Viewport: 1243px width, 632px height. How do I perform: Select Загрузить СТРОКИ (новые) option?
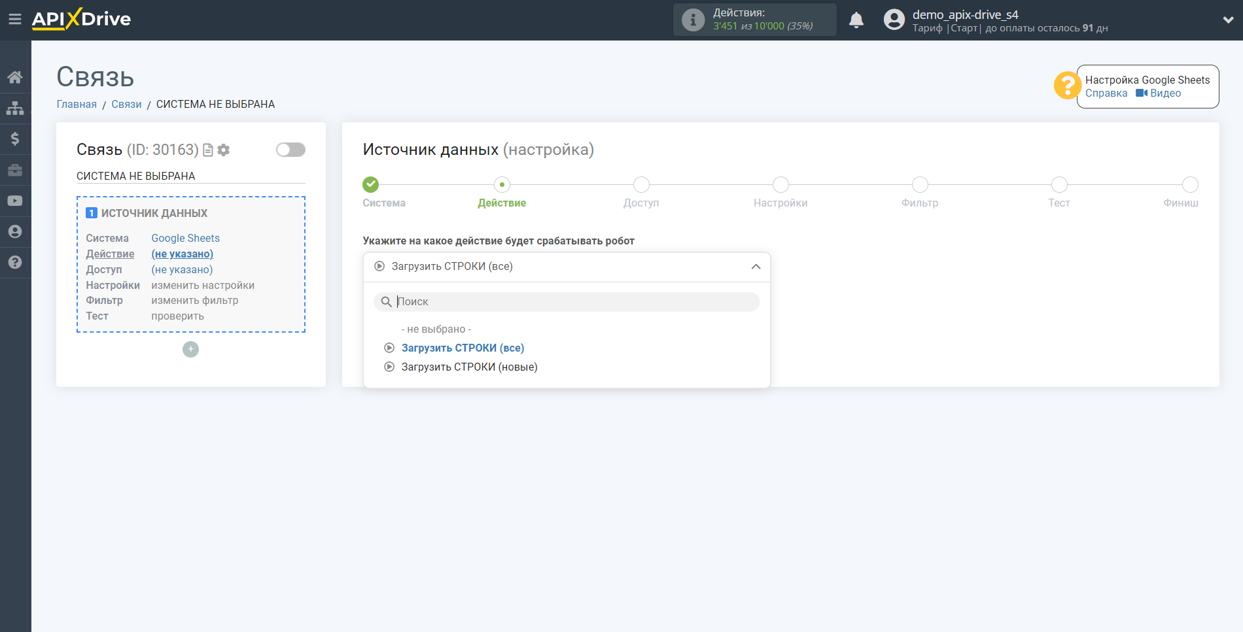(x=469, y=367)
